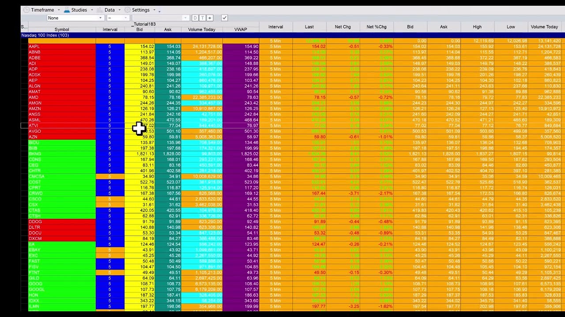Click the Timeframe clock icon
Image resolution: width=565 pixels, height=317 pixels.
pyautogui.click(x=26, y=10)
